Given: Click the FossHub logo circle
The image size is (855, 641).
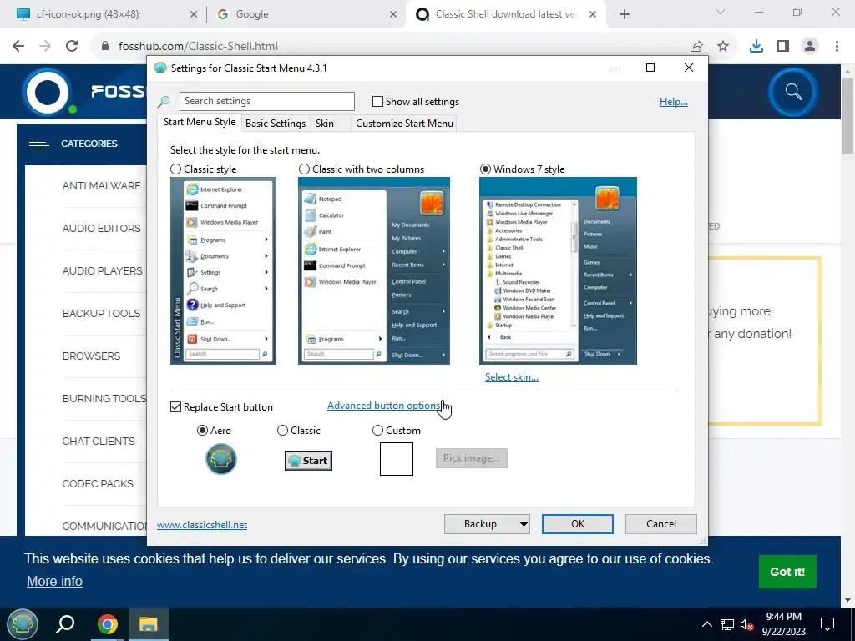Looking at the screenshot, I should [x=48, y=92].
